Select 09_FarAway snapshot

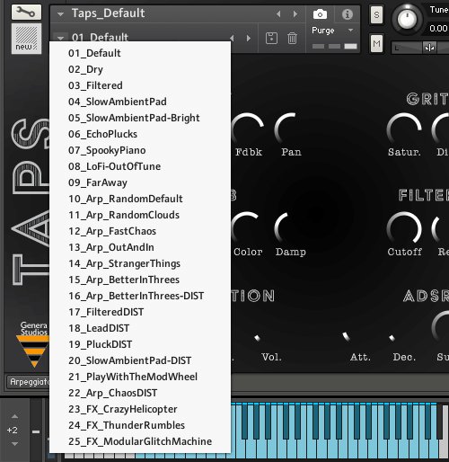pos(140,182)
